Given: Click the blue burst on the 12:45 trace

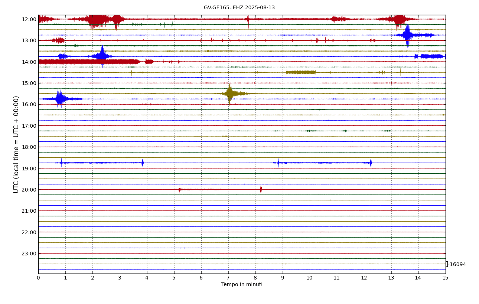Looking at the screenshot, I should (407, 35).
